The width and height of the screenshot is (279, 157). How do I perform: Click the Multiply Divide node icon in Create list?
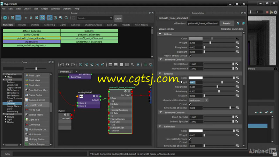[27, 139]
